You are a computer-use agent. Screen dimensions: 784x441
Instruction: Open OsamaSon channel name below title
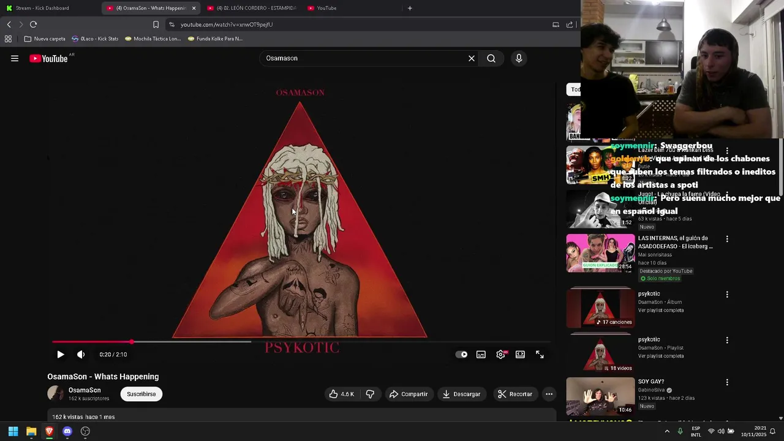(85, 390)
